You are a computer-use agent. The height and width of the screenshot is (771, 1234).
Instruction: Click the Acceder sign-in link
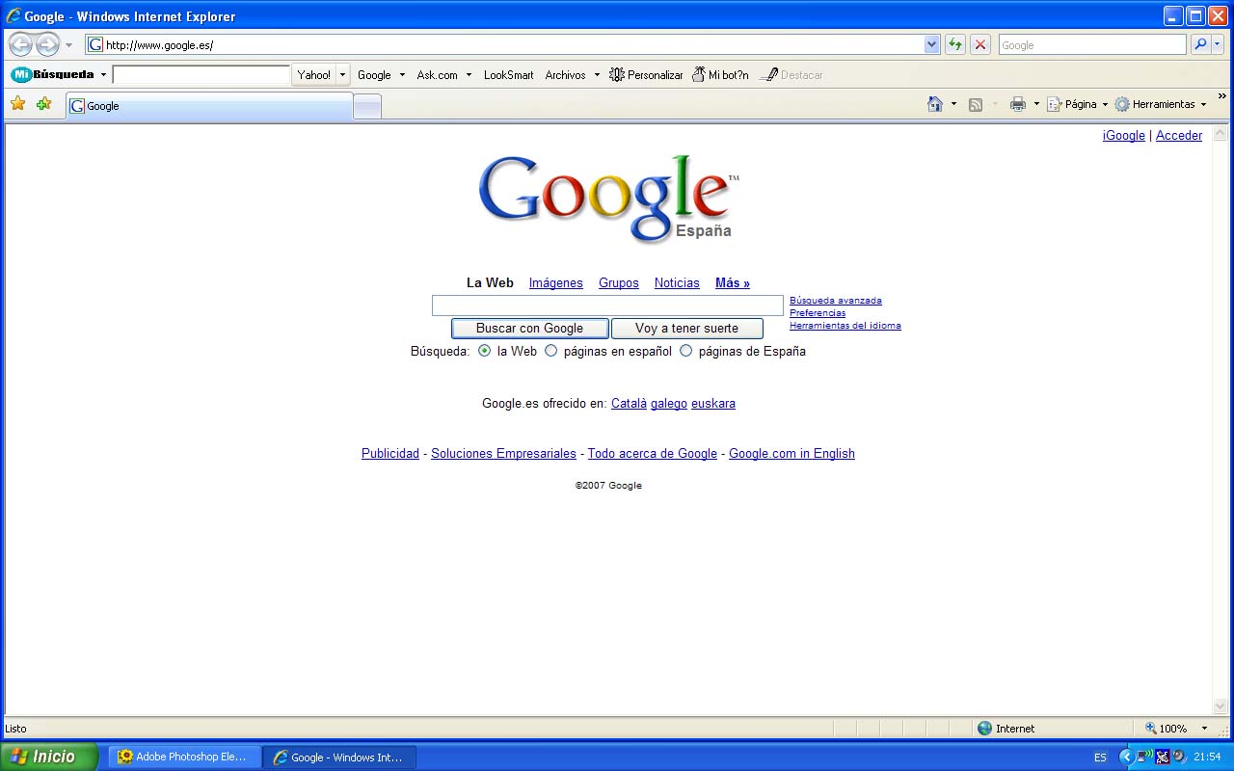(x=1179, y=135)
